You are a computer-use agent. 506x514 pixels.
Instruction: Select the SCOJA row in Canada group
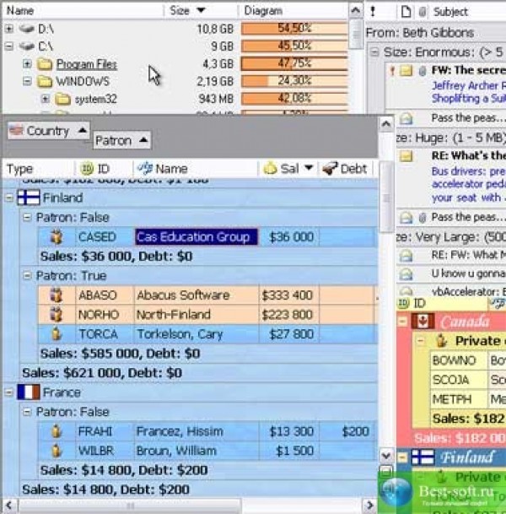(x=468, y=380)
